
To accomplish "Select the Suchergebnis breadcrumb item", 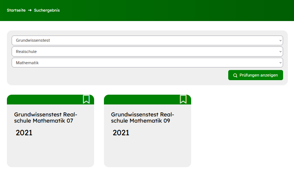I will tap(47, 10).
